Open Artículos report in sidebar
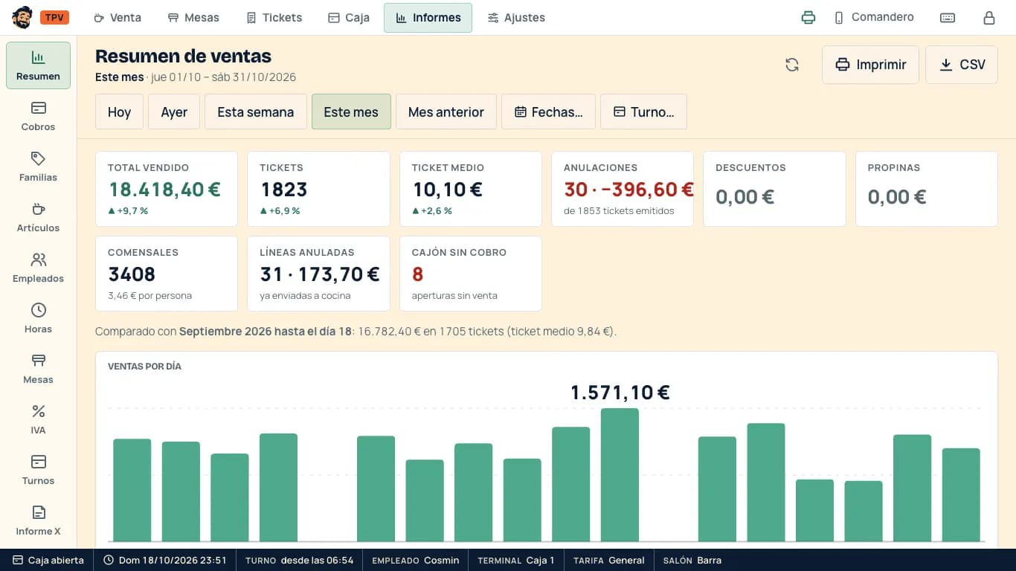This screenshot has height=571, width=1016. (38, 217)
